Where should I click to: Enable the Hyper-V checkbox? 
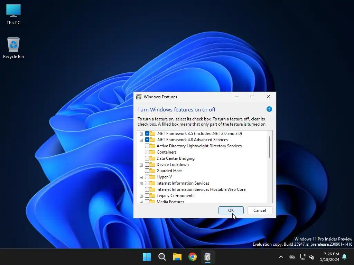pyautogui.click(x=147, y=177)
